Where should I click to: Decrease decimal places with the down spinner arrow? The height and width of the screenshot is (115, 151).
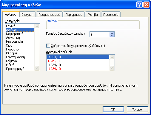112,36
